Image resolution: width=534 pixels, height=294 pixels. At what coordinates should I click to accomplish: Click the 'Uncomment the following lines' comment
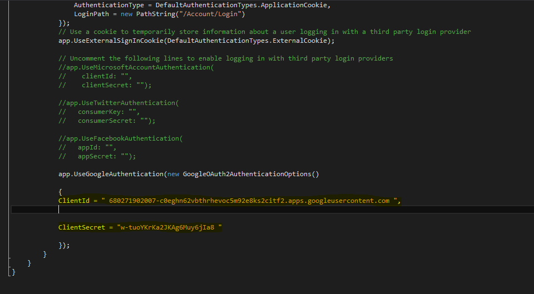[x=226, y=58]
